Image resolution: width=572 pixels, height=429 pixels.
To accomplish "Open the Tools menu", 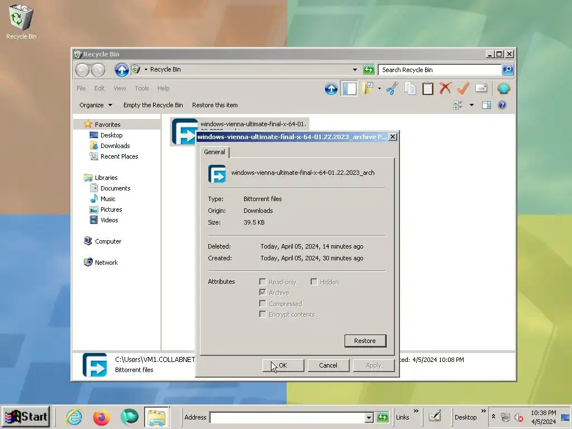I will click(141, 88).
